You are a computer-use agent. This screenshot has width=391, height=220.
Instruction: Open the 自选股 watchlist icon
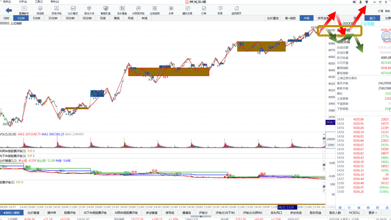tap(40, 10)
